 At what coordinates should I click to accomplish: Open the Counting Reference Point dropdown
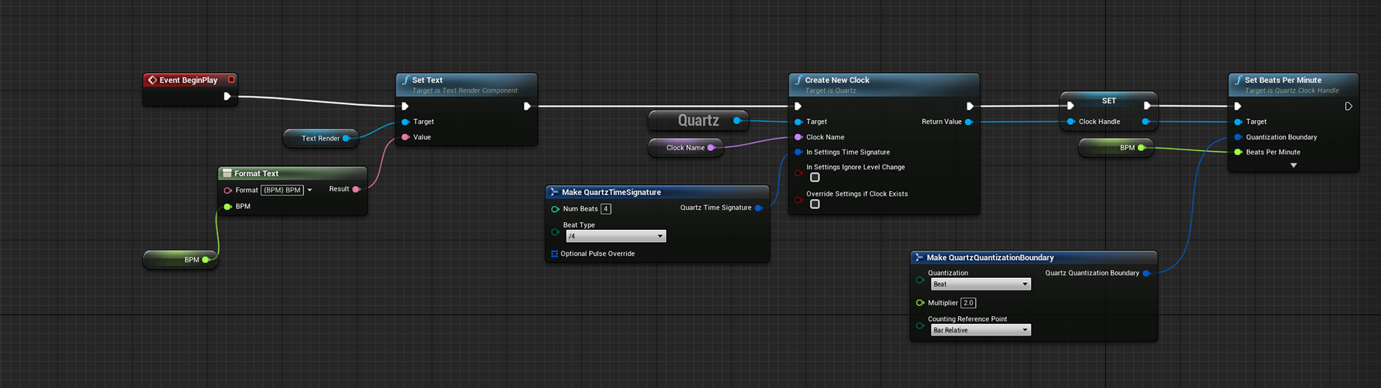coord(980,331)
